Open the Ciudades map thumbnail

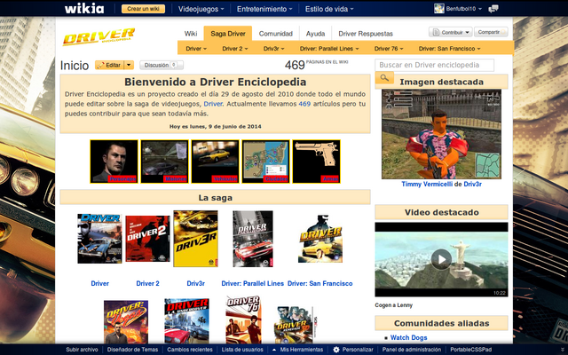point(265,162)
